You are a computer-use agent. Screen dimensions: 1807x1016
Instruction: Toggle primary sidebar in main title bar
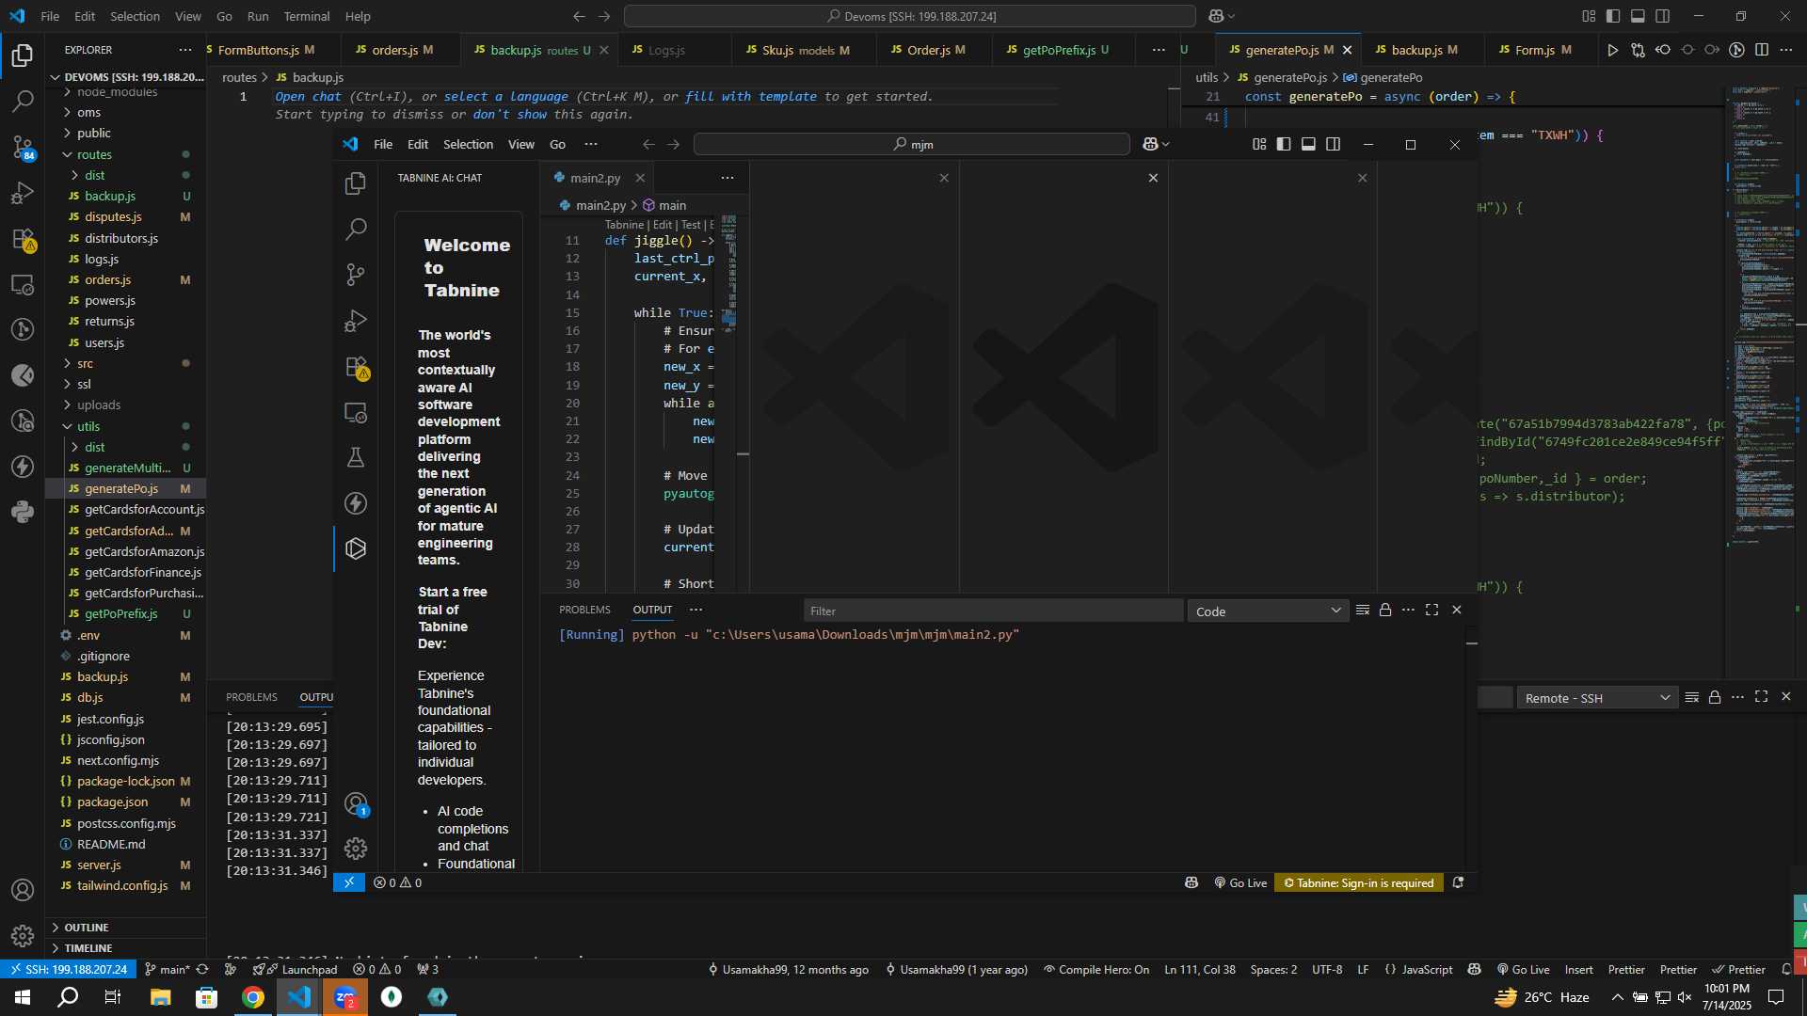[1613, 16]
